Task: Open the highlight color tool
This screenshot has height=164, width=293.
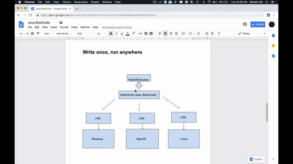Action: (x=133, y=34)
